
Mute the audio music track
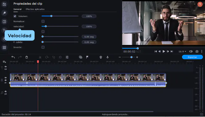[x=6, y=91]
